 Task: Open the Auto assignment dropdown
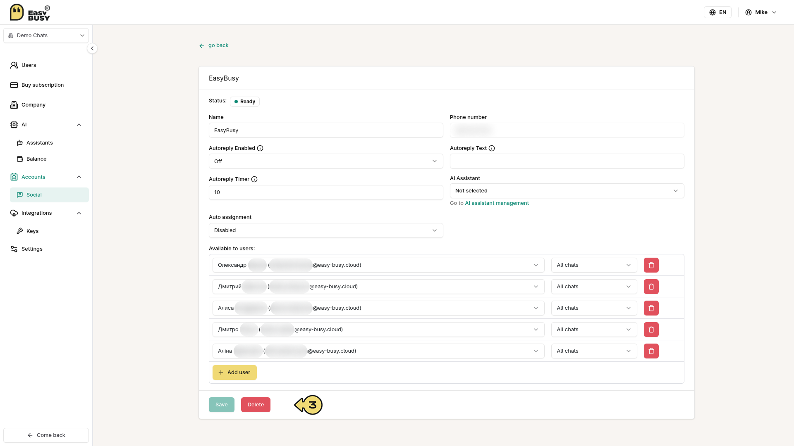[x=326, y=230]
